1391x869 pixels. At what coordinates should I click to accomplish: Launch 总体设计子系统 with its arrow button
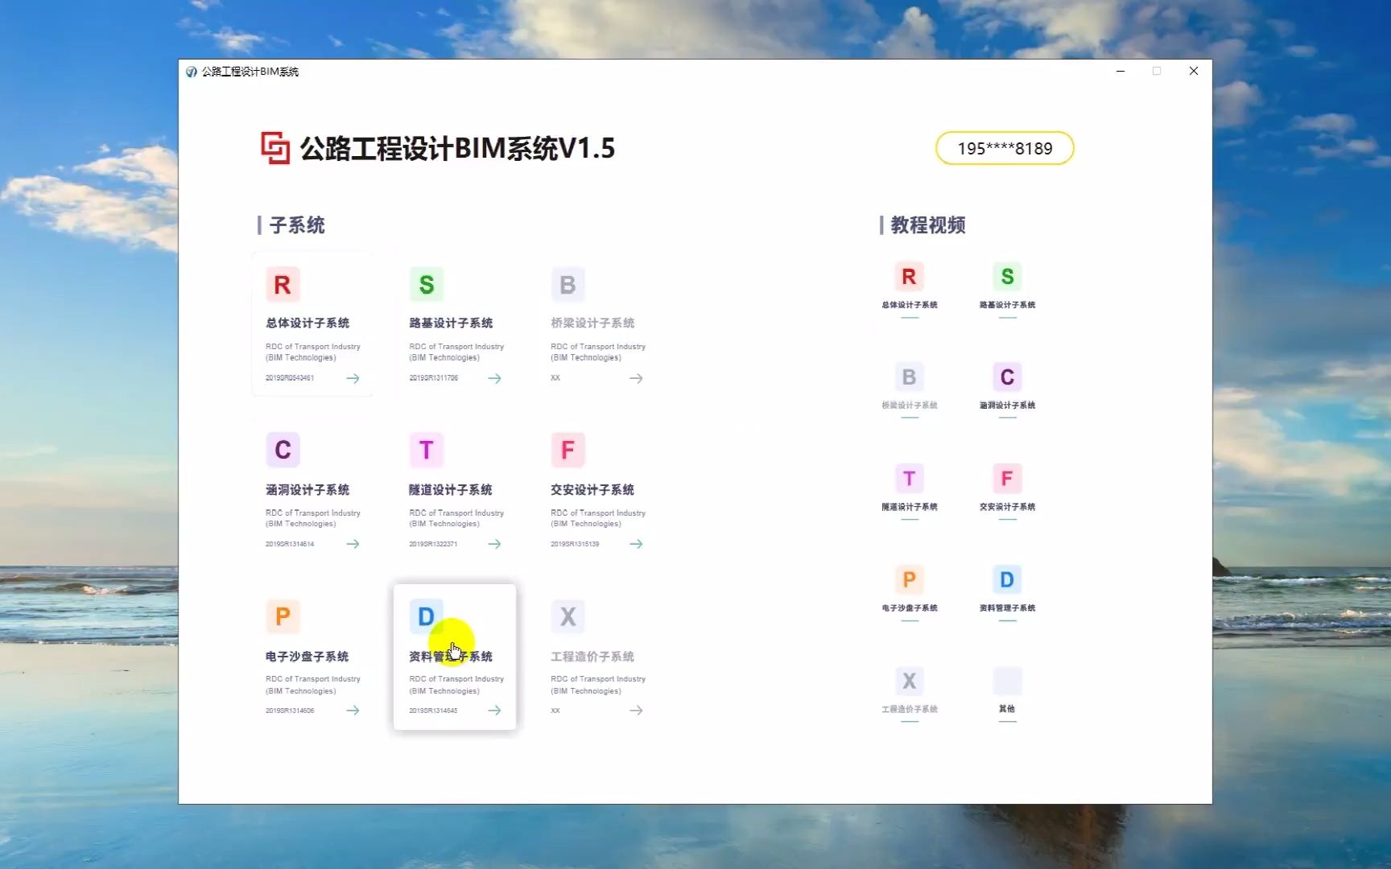coord(353,378)
